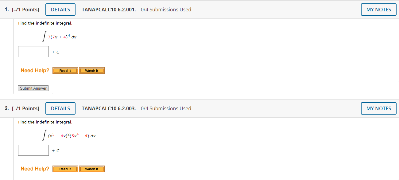
Task: Open the Read It help for problem 1
Action: pos(65,70)
